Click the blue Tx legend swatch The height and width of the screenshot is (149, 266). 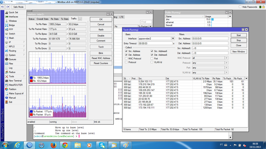point(31,77)
